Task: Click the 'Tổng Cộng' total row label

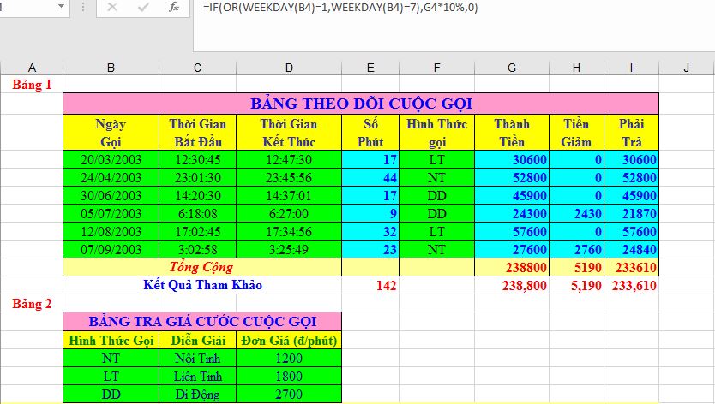Action: pos(202,267)
